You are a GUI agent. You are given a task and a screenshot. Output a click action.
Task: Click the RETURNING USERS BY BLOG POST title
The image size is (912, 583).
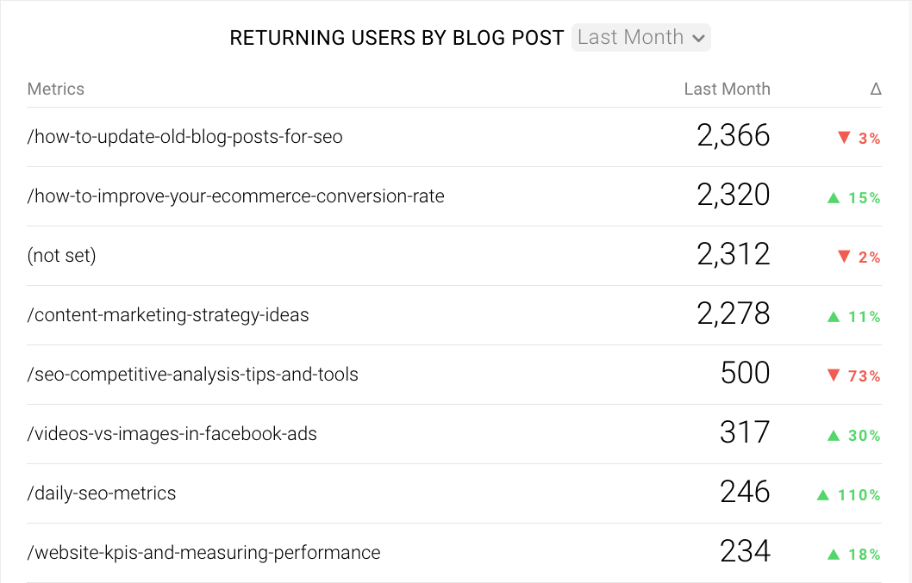[397, 38]
